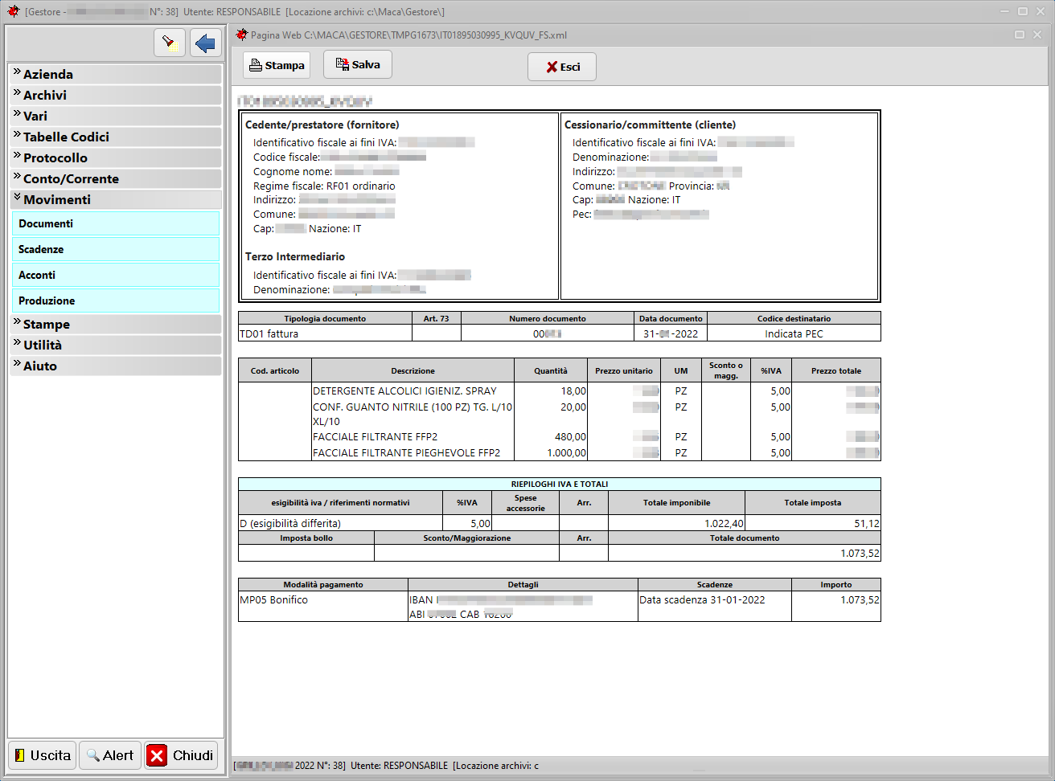Open the Acconti menu entry

(x=115, y=275)
